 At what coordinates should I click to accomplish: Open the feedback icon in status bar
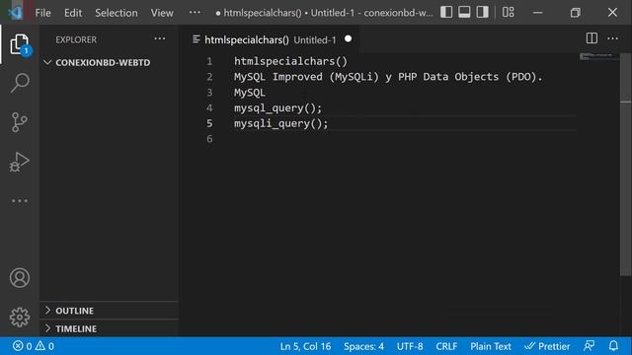pyautogui.click(x=589, y=346)
